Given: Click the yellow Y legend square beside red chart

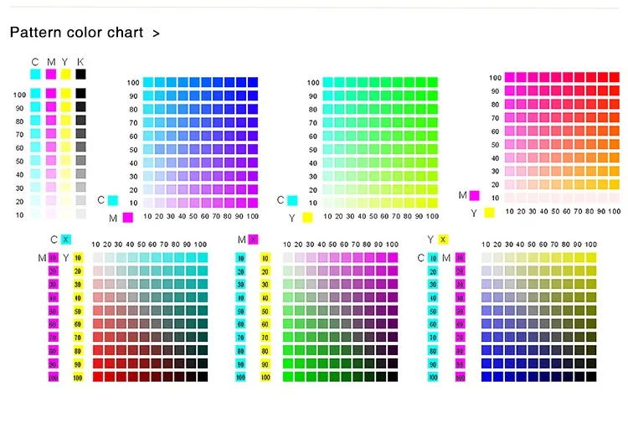Looking at the screenshot, I should click(489, 213).
